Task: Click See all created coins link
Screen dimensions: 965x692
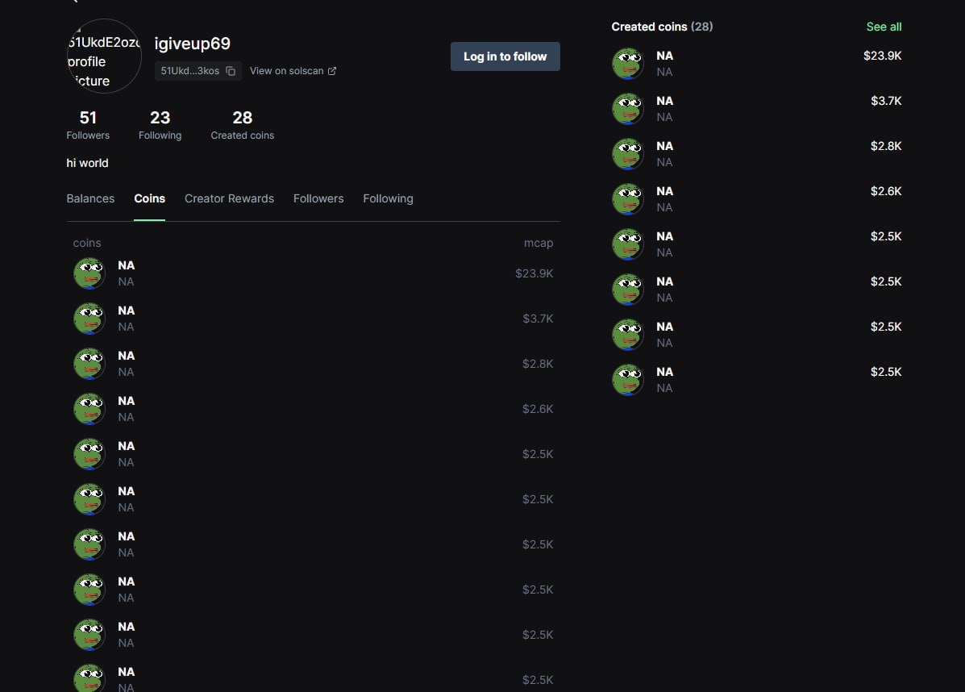Action: click(884, 27)
